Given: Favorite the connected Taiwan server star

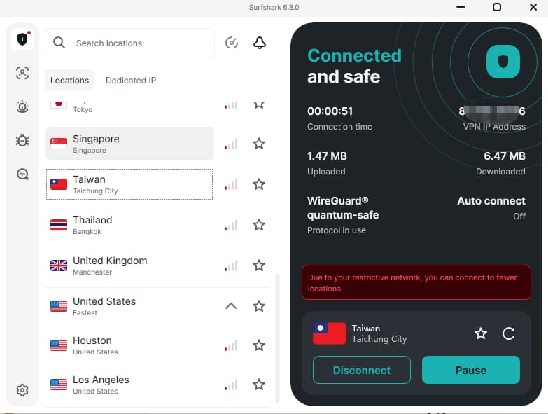Looking at the screenshot, I should click(x=481, y=333).
